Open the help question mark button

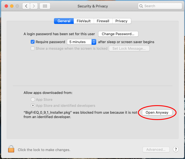(x=176, y=149)
